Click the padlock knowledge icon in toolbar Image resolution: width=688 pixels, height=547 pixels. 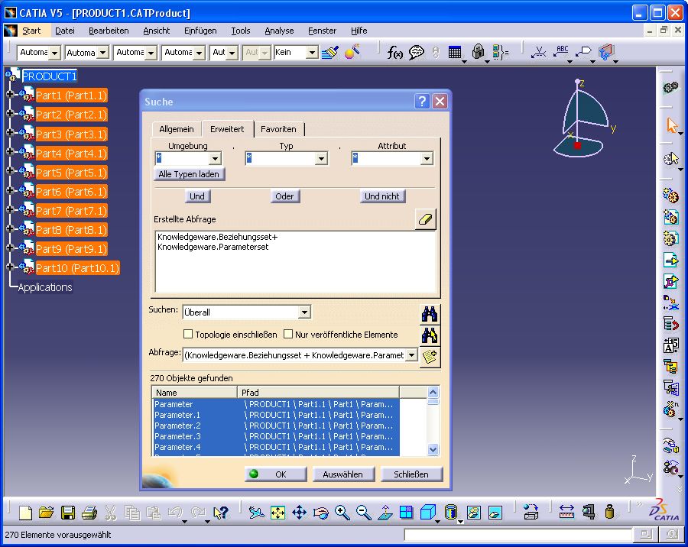click(478, 52)
